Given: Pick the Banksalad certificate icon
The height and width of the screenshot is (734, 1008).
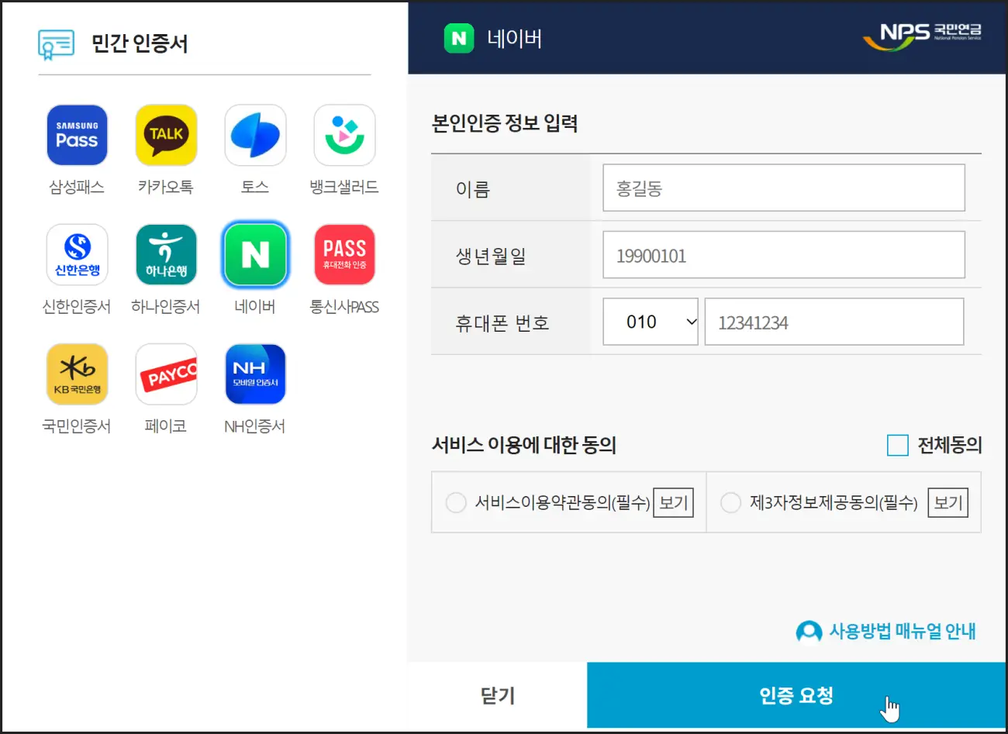Looking at the screenshot, I should click(344, 136).
